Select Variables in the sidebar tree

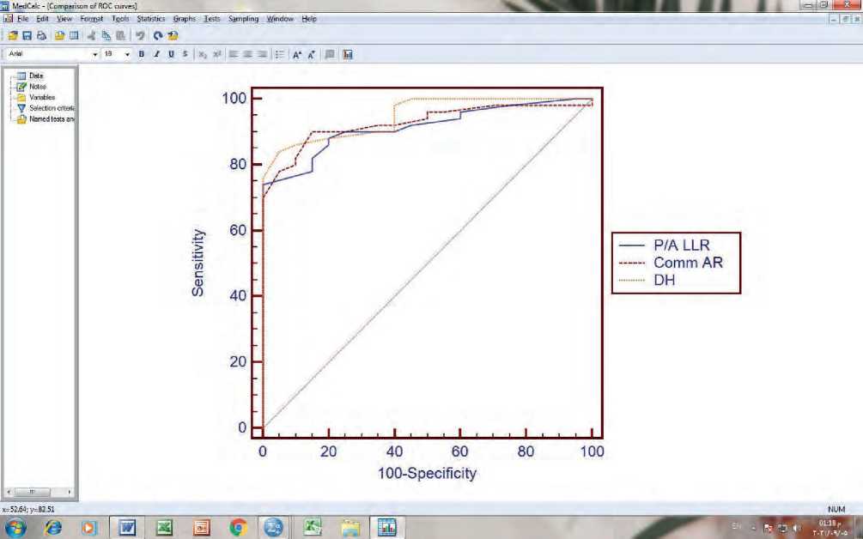(x=42, y=97)
